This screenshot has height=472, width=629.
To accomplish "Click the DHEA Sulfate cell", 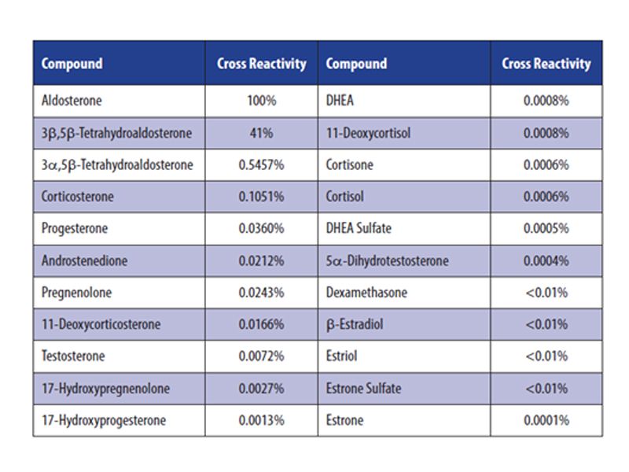I will coord(359,229).
